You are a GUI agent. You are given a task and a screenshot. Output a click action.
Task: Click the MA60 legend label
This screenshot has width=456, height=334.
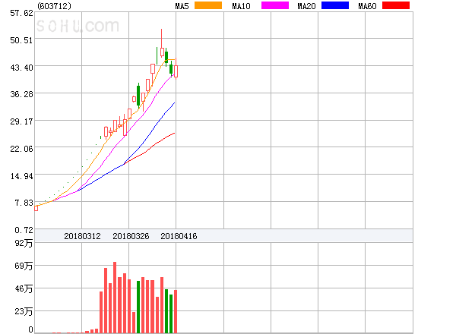pos(367,6)
